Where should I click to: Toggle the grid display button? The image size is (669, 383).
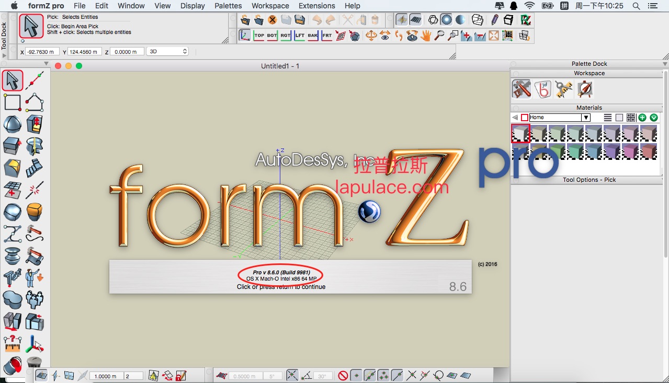point(415,20)
